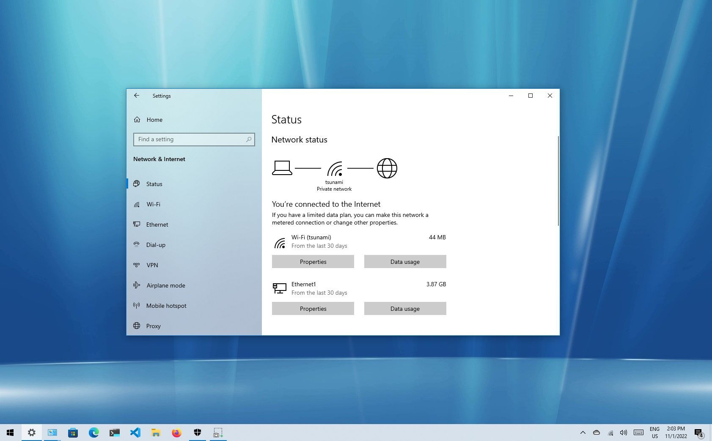
Task: Open Mobile hotspot settings
Action: (x=166, y=306)
